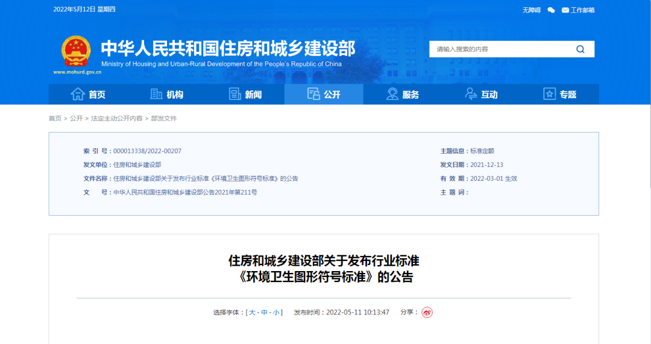The height and width of the screenshot is (344, 651).
Task: Click the star icon beside 专题
Action: click(x=549, y=94)
